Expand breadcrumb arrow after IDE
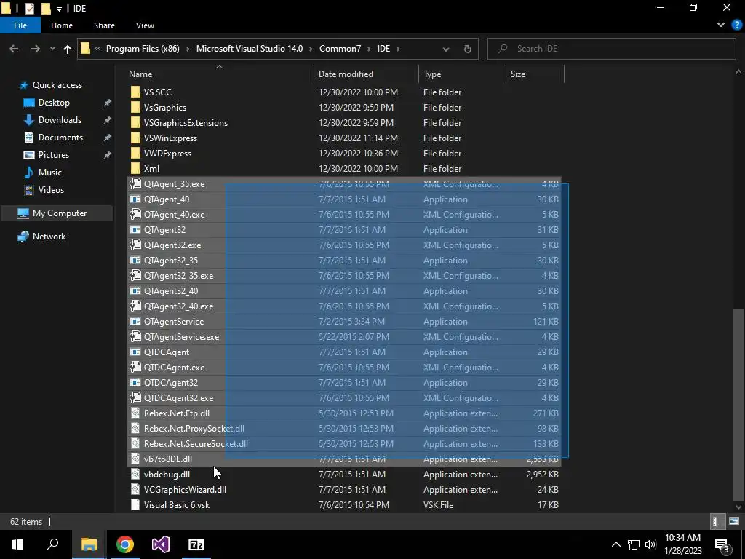 398,49
